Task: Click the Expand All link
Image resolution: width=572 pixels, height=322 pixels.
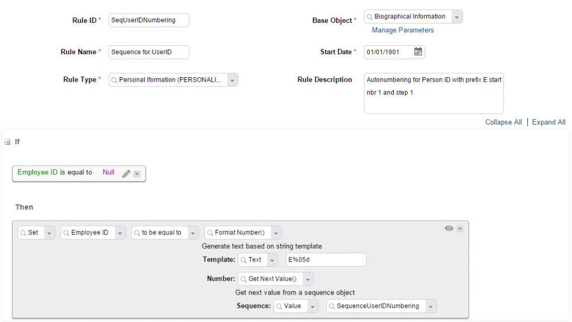Action: (549, 122)
